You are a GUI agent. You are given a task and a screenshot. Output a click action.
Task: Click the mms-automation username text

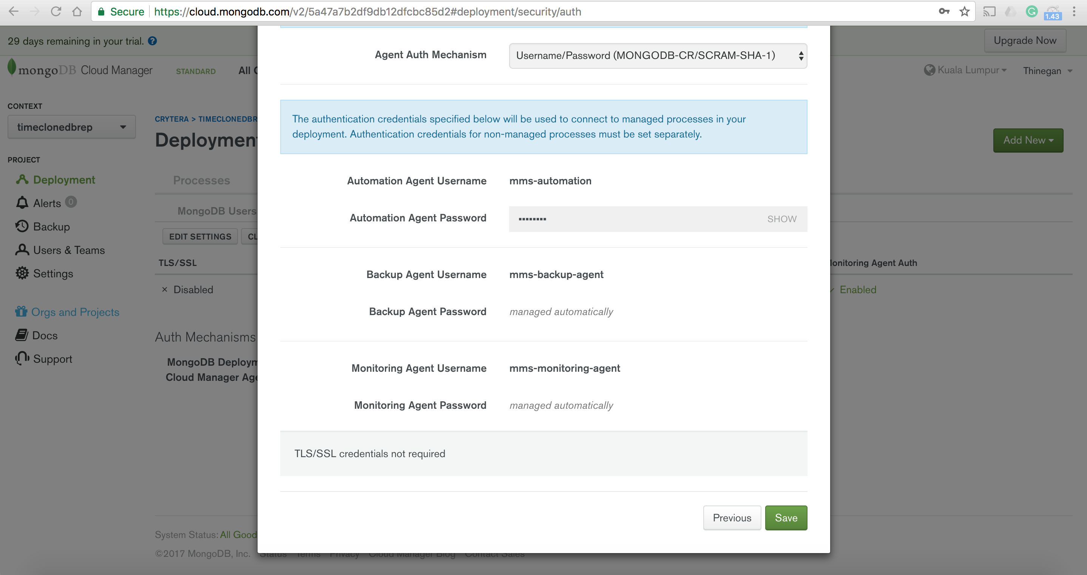(550, 181)
